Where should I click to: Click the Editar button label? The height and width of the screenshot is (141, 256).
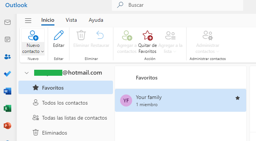(x=59, y=45)
